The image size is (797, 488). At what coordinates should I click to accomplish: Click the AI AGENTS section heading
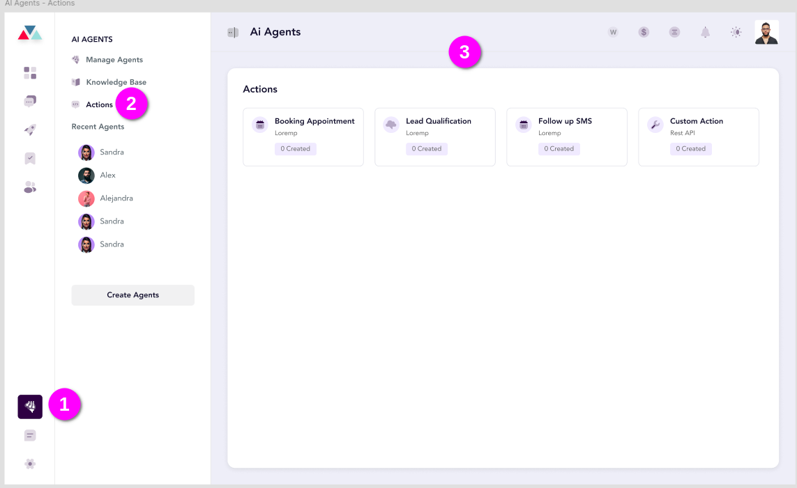92,39
